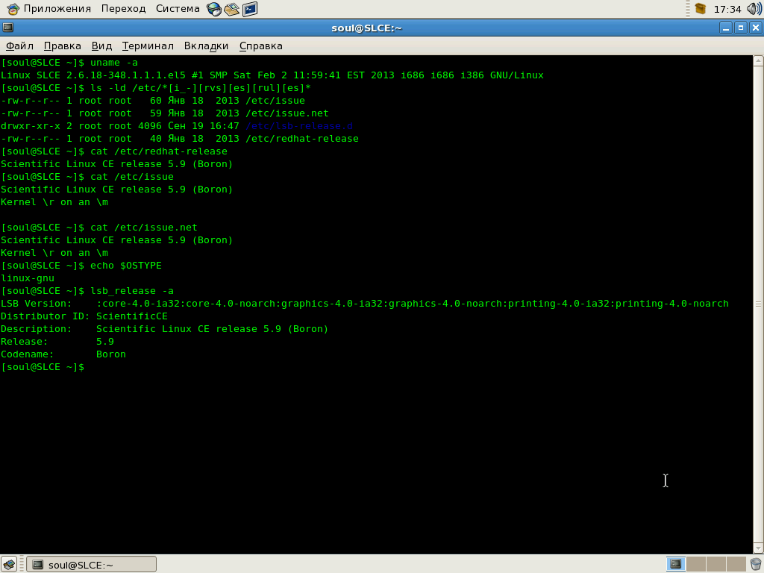Image resolution: width=764 pixels, height=573 pixels.
Task: Click the 'LSB Version:' output line
Action: click(365, 303)
